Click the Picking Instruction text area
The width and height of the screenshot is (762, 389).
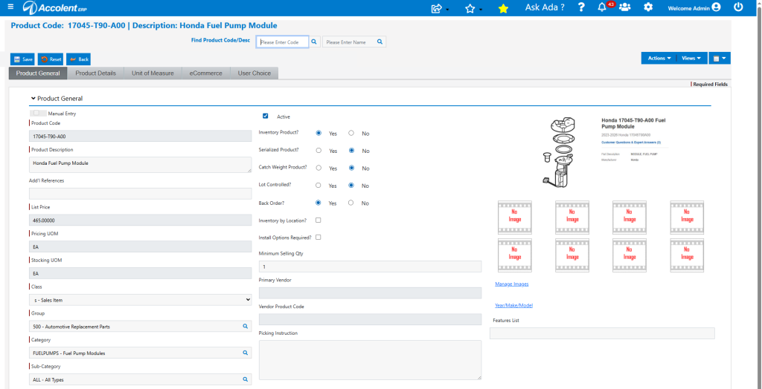[371, 360]
